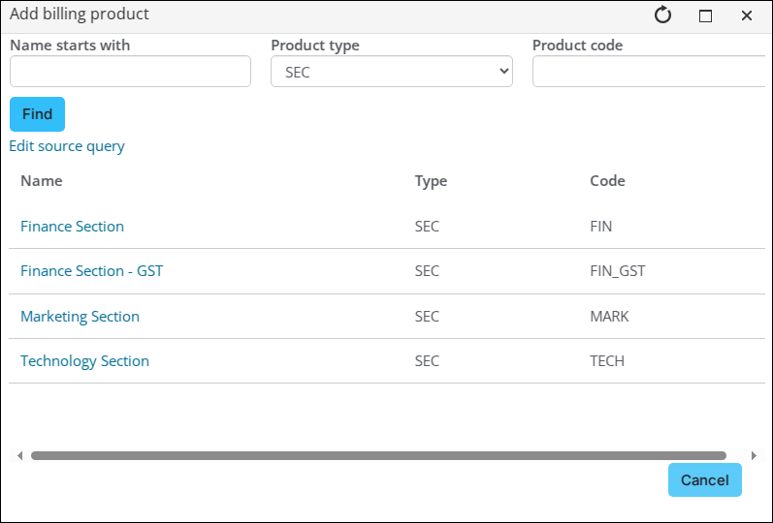
Task: Maximize the Add billing product dialog
Action: click(706, 15)
